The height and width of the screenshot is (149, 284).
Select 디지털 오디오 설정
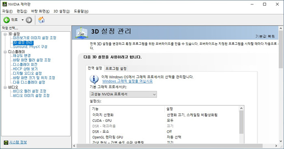pos(27,73)
